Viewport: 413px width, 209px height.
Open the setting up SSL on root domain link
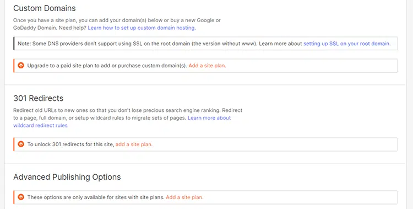coord(347,44)
